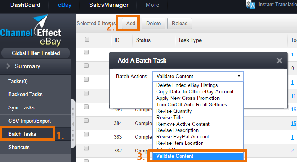Tick the checkbox for row 384
The height and width of the screenshot is (162, 297).
(x=86, y=120)
